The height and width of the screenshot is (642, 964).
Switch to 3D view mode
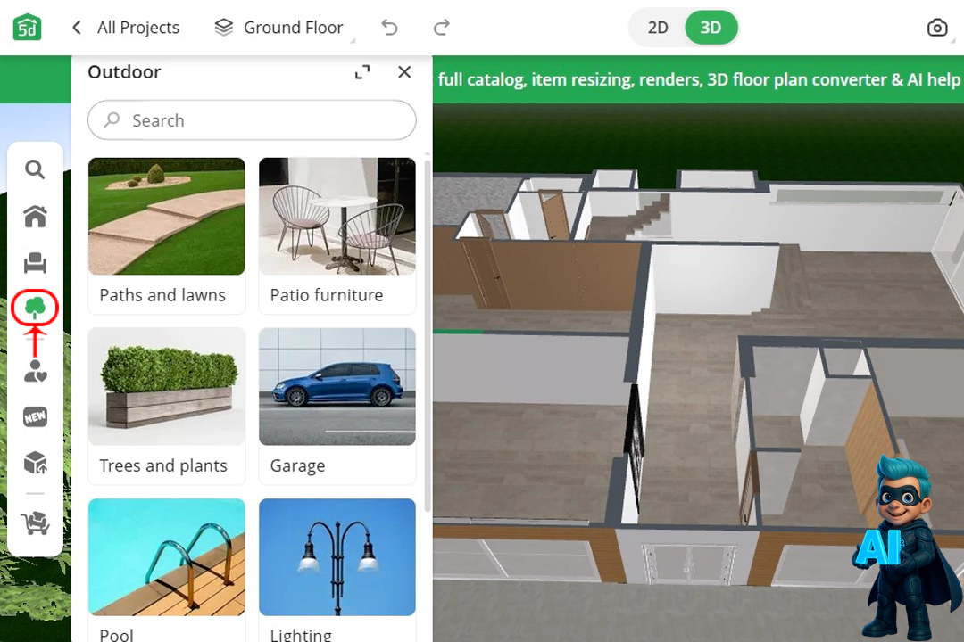point(711,28)
